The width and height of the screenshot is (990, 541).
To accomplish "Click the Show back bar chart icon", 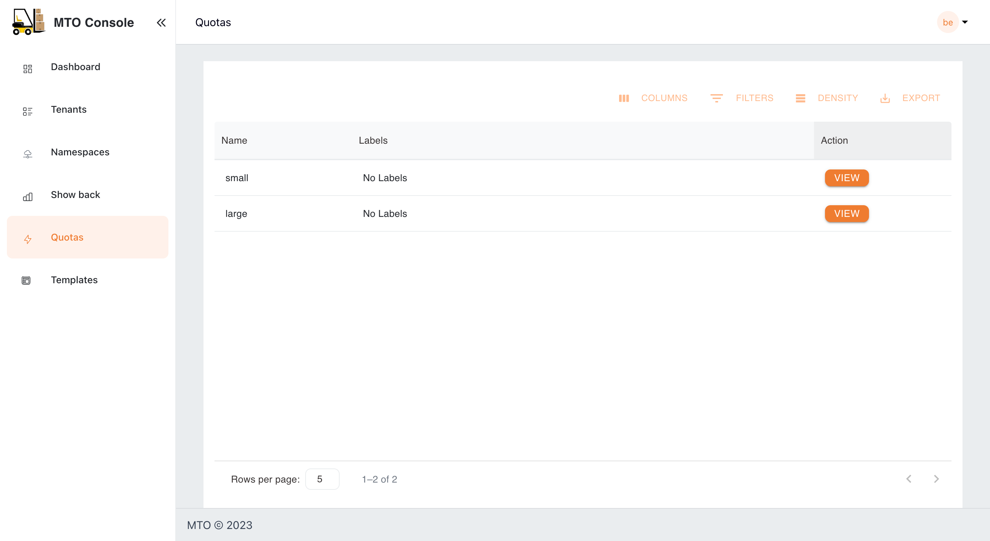I will 27,197.
